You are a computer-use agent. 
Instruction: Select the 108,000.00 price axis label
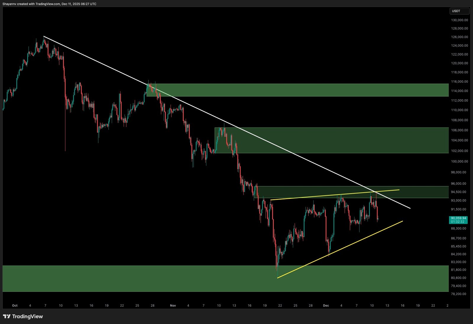pos(459,120)
